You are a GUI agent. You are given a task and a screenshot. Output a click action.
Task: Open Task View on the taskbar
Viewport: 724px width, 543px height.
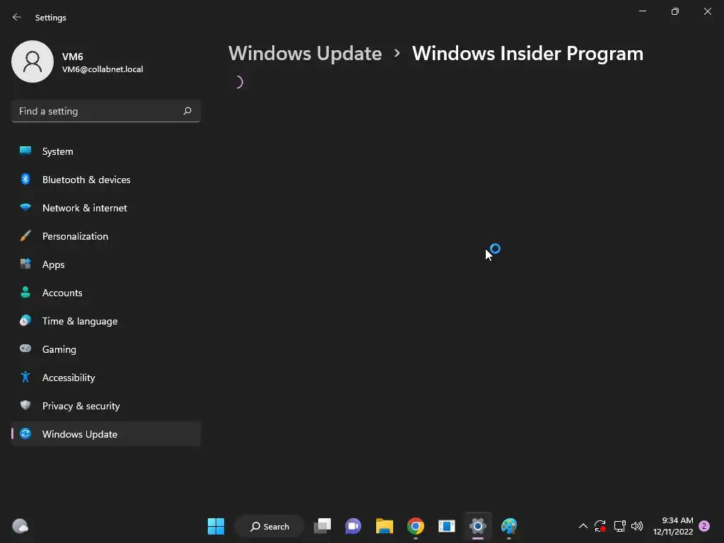(x=322, y=526)
